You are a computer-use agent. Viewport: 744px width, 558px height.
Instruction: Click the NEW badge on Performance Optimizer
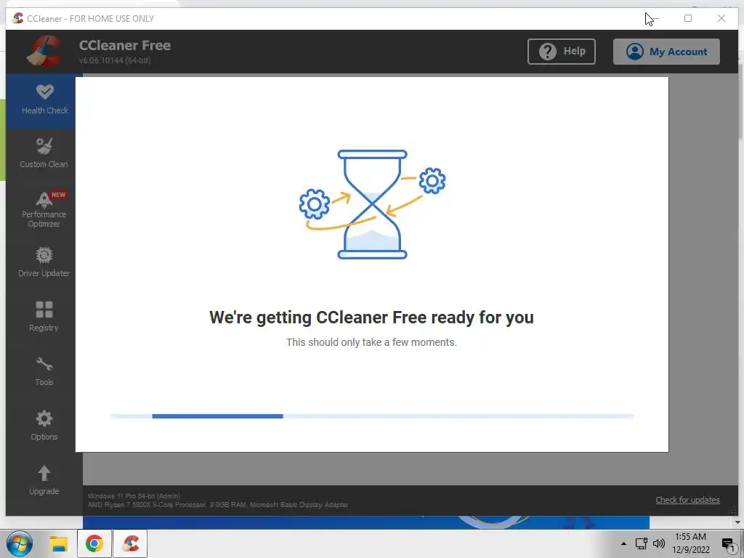(58, 195)
